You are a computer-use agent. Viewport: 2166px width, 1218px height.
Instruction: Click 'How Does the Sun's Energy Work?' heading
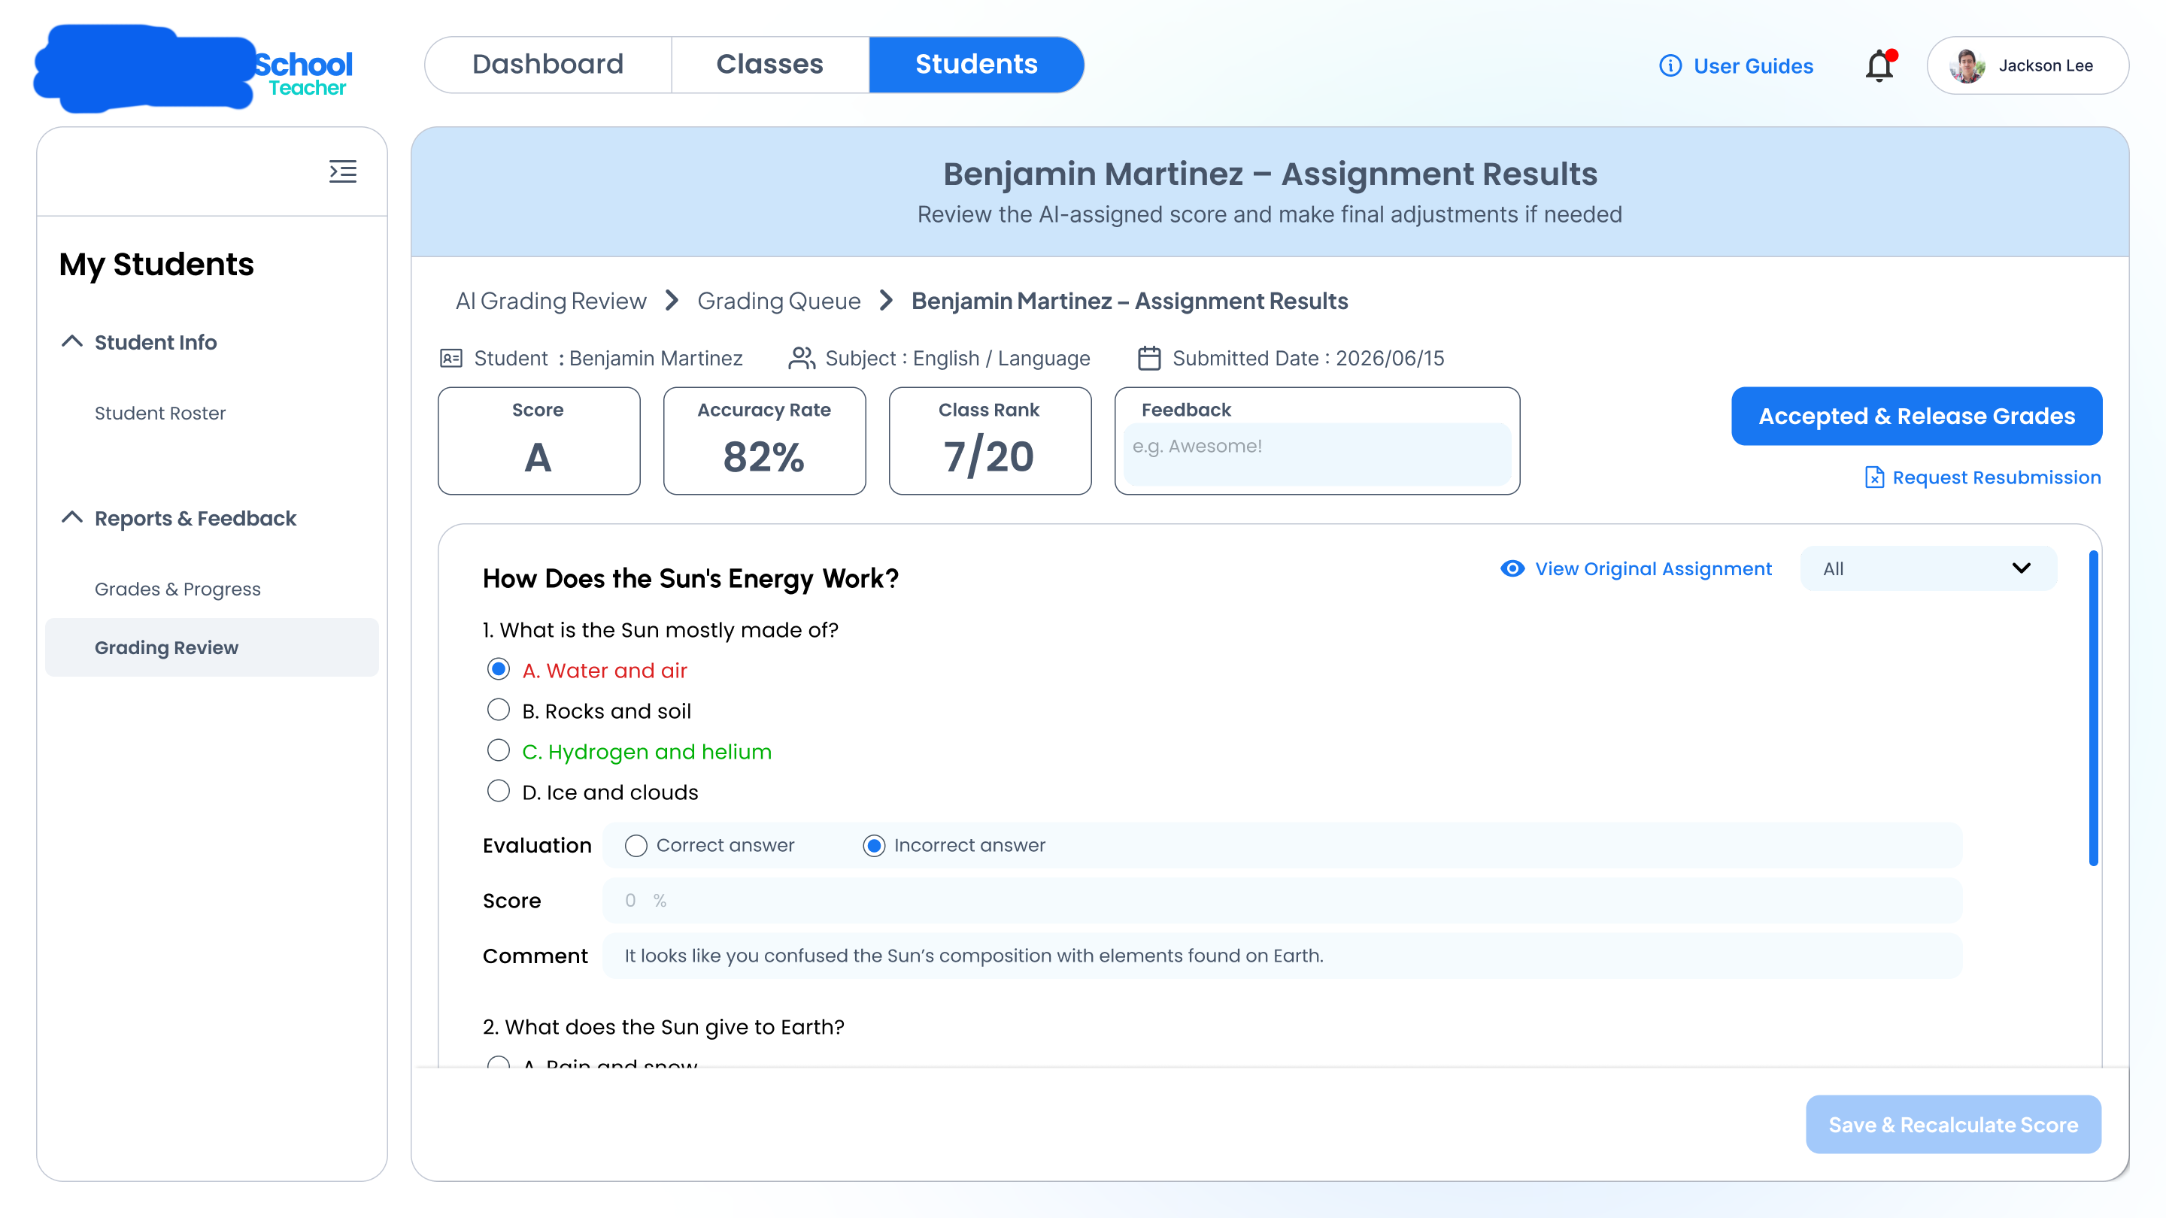pyautogui.click(x=690, y=578)
